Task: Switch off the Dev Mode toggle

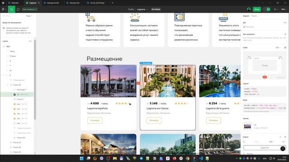Action: point(267,9)
